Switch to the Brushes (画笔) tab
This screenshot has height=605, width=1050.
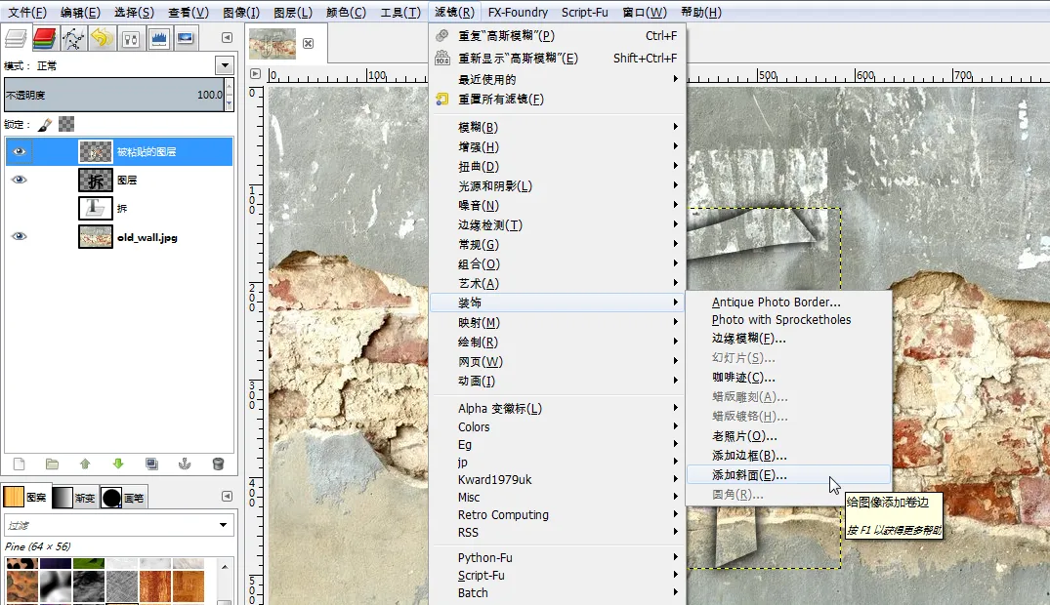pyautogui.click(x=122, y=498)
